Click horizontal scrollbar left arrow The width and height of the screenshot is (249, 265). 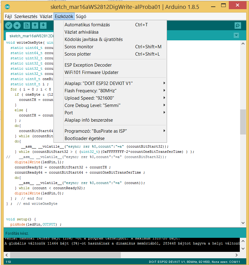(x=7, y=255)
